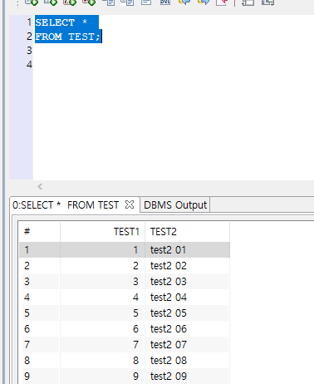
Task: Select cell 'test2 08'
Action: 187,361
